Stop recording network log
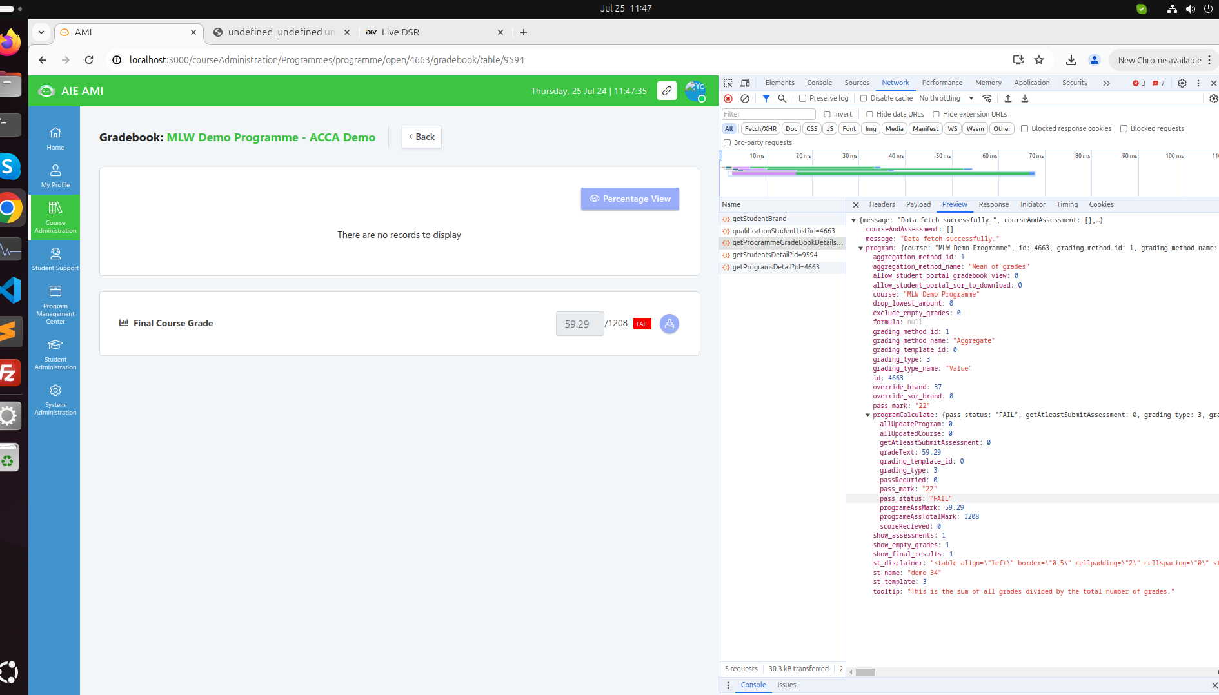 (728, 99)
